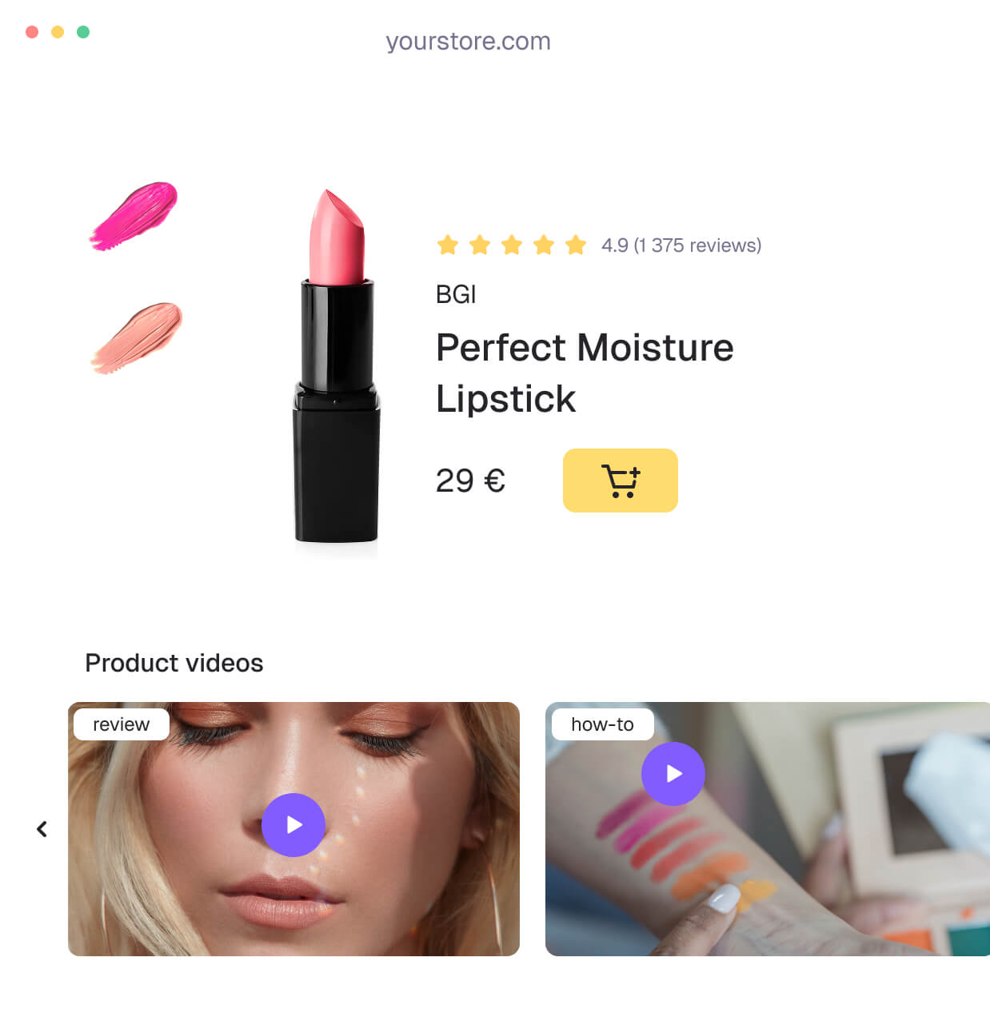Click the third rating star
This screenshot has width=990, height=1033.
512,245
